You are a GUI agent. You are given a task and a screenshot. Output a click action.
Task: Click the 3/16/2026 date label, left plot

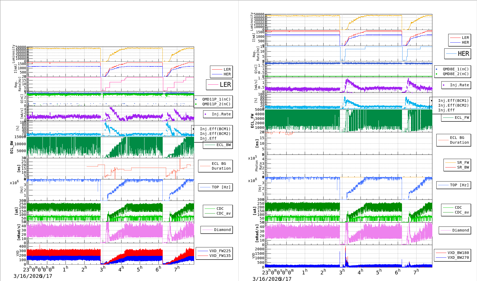point(28,276)
